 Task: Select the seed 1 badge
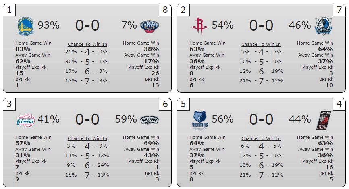point(9,10)
